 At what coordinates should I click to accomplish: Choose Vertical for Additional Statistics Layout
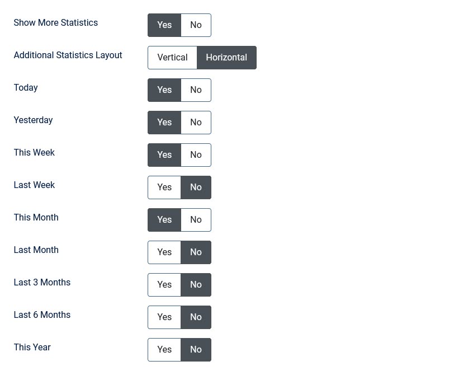click(172, 58)
